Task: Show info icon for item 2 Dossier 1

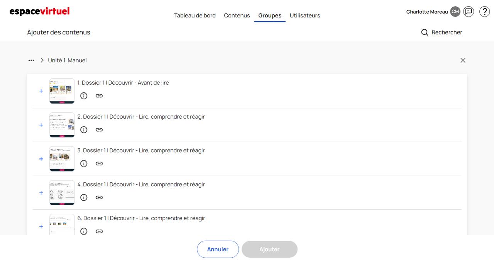Action: pos(84,130)
